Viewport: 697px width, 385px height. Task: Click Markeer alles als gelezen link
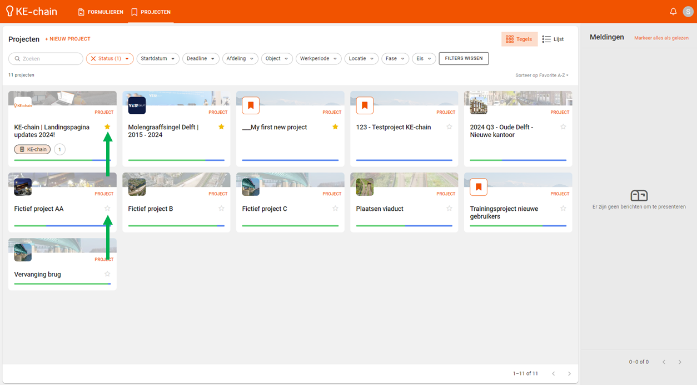tap(661, 38)
